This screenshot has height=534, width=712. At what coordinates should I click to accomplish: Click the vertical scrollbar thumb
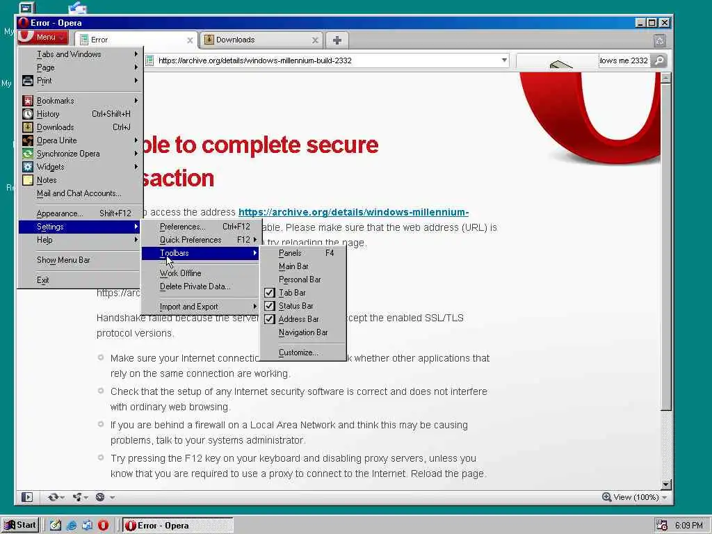(x=665, y=248)
